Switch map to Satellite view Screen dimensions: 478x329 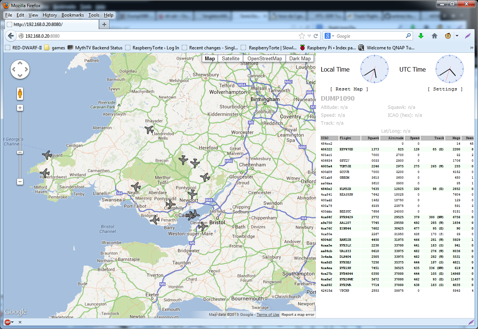click(x=230, y=58)
